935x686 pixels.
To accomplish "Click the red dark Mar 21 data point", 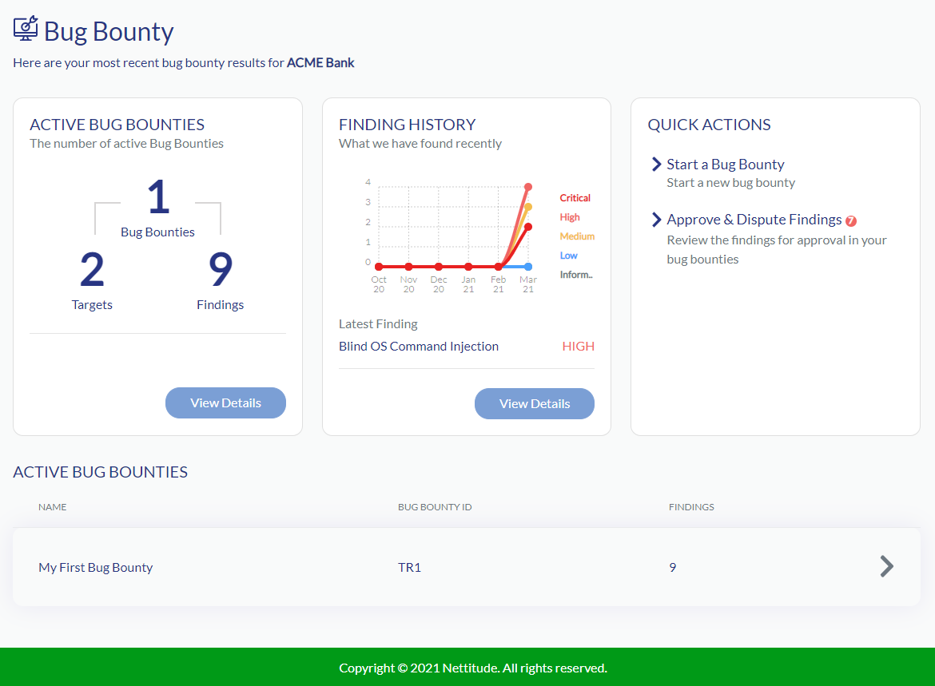I will pos(527,227).
